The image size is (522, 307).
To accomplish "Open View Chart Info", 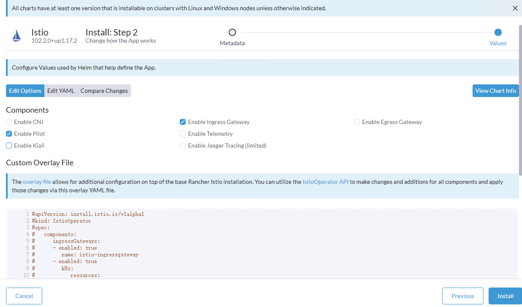I will 495,91.
